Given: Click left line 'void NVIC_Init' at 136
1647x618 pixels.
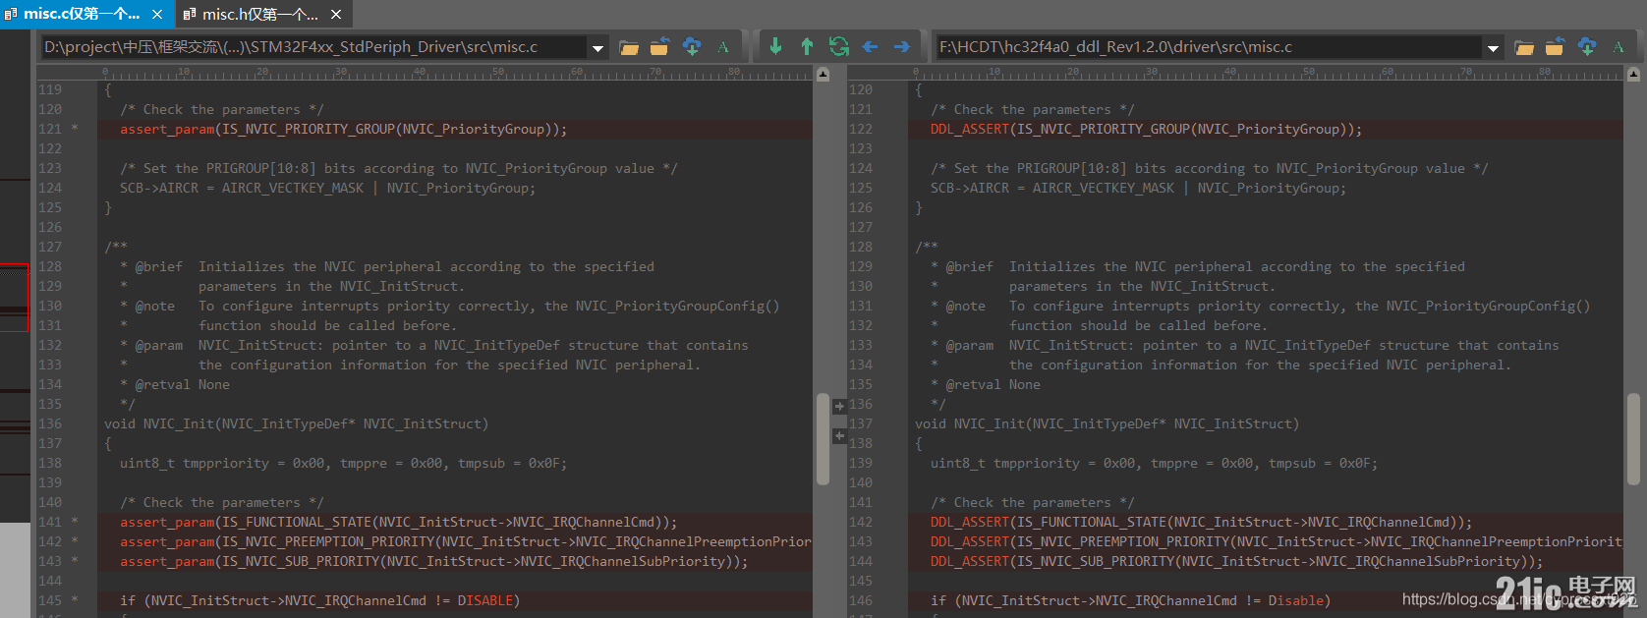Looking at the screenshot, I should [296, 423].
